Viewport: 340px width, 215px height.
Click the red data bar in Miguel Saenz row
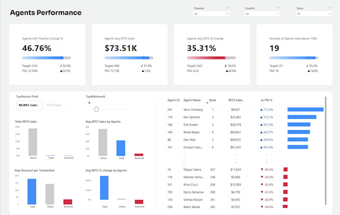[285, 170]
